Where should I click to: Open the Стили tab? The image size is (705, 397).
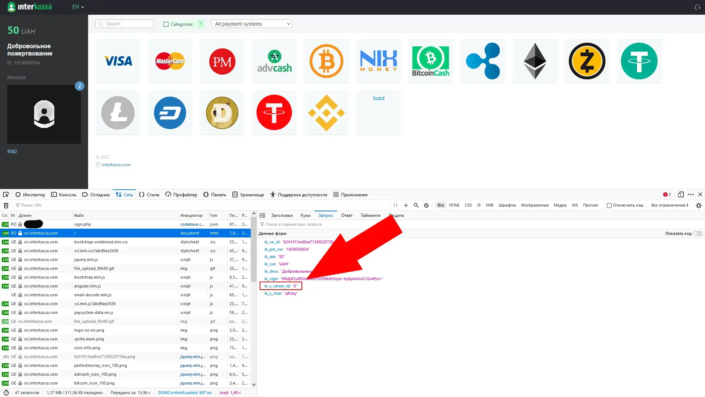coord(149,194)
